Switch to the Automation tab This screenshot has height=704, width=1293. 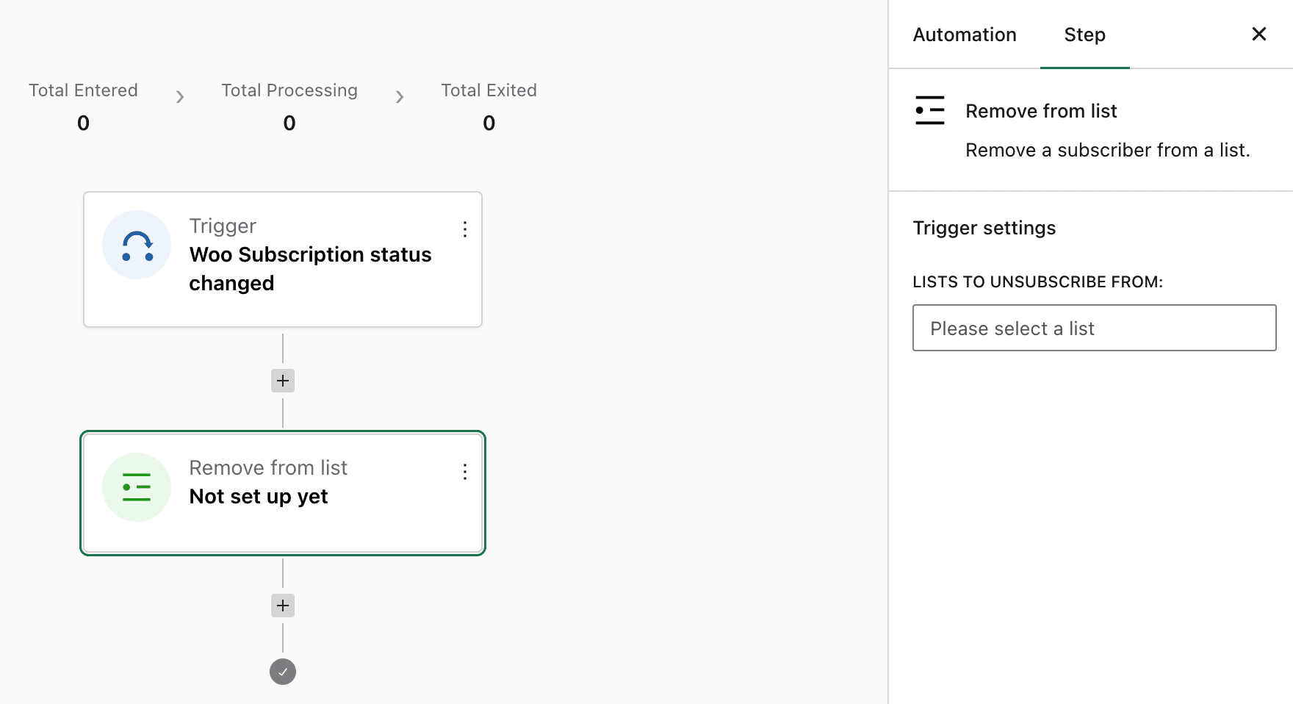pos(964,35)
